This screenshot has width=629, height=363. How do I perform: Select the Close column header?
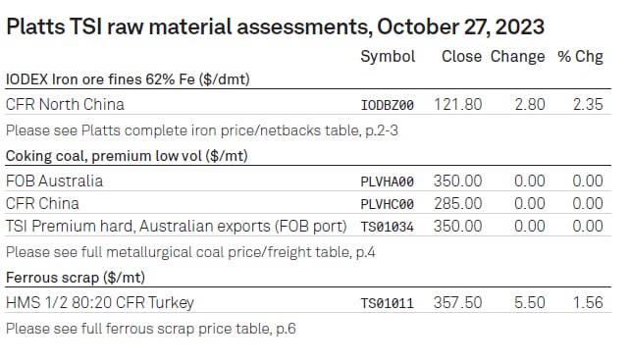point(461,57)
